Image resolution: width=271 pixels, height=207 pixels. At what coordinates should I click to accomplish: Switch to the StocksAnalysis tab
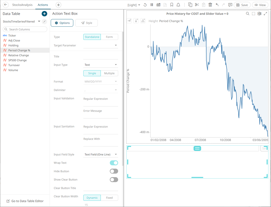[x=22, y=5]
